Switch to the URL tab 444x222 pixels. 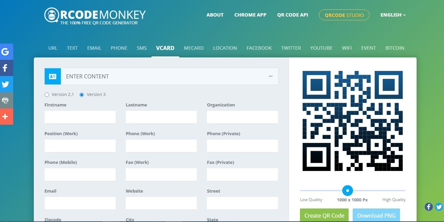pyautogui.click(x=53, y=48)
